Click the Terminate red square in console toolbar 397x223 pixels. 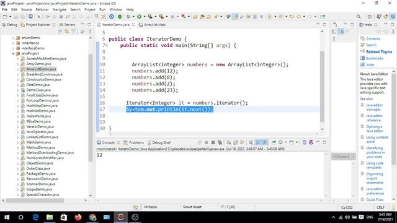[207, 142]
